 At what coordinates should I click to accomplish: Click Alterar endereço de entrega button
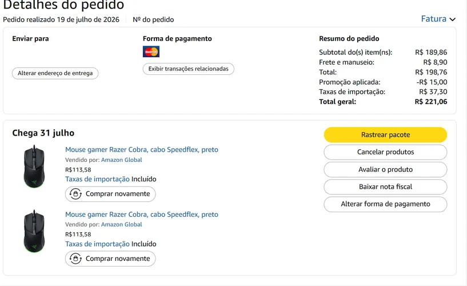(55, 73)
